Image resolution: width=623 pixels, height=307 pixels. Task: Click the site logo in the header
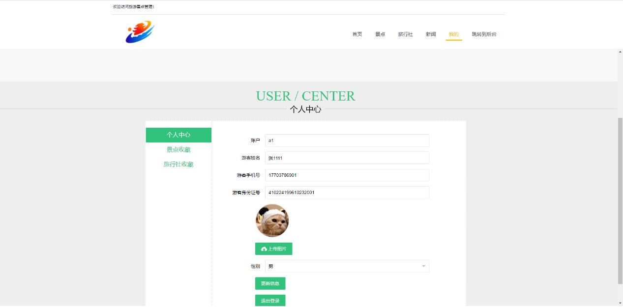pos(140,32)
